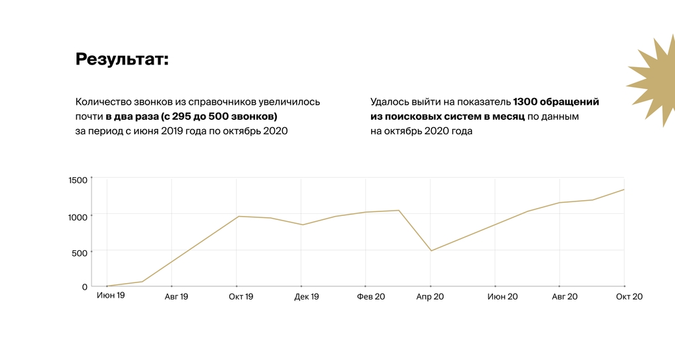Image resolution: width=675 pixels, height=345 pixels.
Task: Click the "Авг 19" axis label
Action: (175, 297)
